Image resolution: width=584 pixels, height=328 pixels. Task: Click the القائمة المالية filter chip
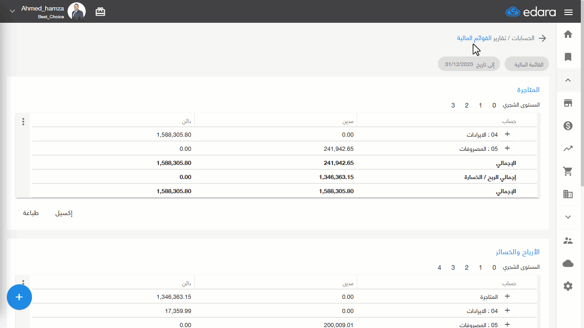527,64
